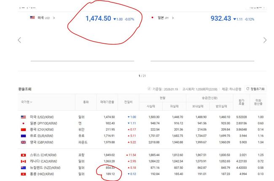The height and width of the screenshot is (181, 274).
Task: Click the China flag icon in table
Action: [x=24, y=129]
